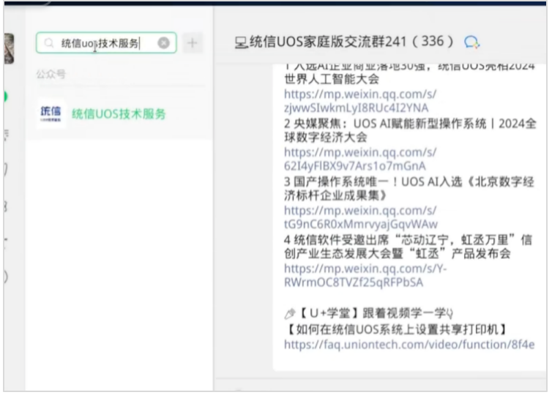Open the link ending zjwwSIwkmLyI8RUc4I2YNA

click(360, 101)
